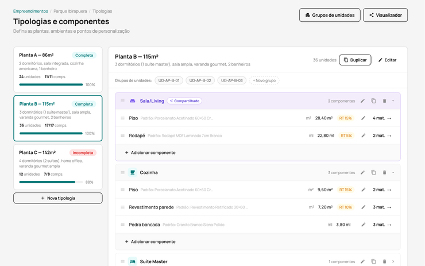Viewport: 425px width, 266px height.
Task: Grab the Pedra bancada drag handle
Action: click(x=122, y=225)
